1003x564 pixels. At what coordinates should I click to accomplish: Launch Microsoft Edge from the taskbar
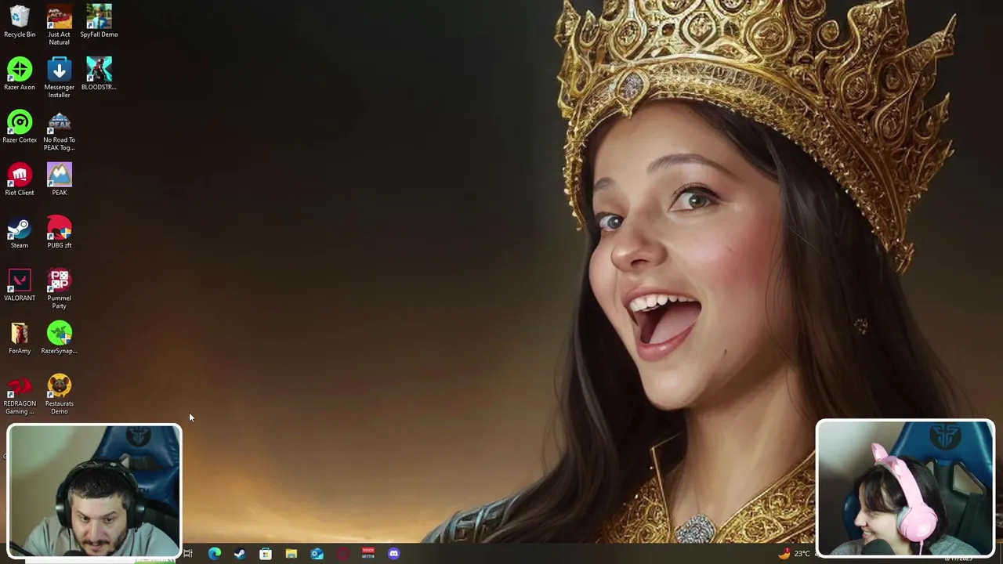click(x=215, y=554)
